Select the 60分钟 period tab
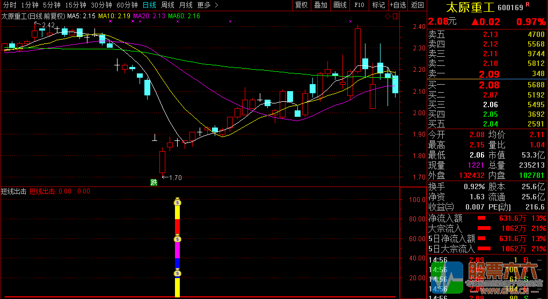The image size is (548, 299). pos(127,5)
